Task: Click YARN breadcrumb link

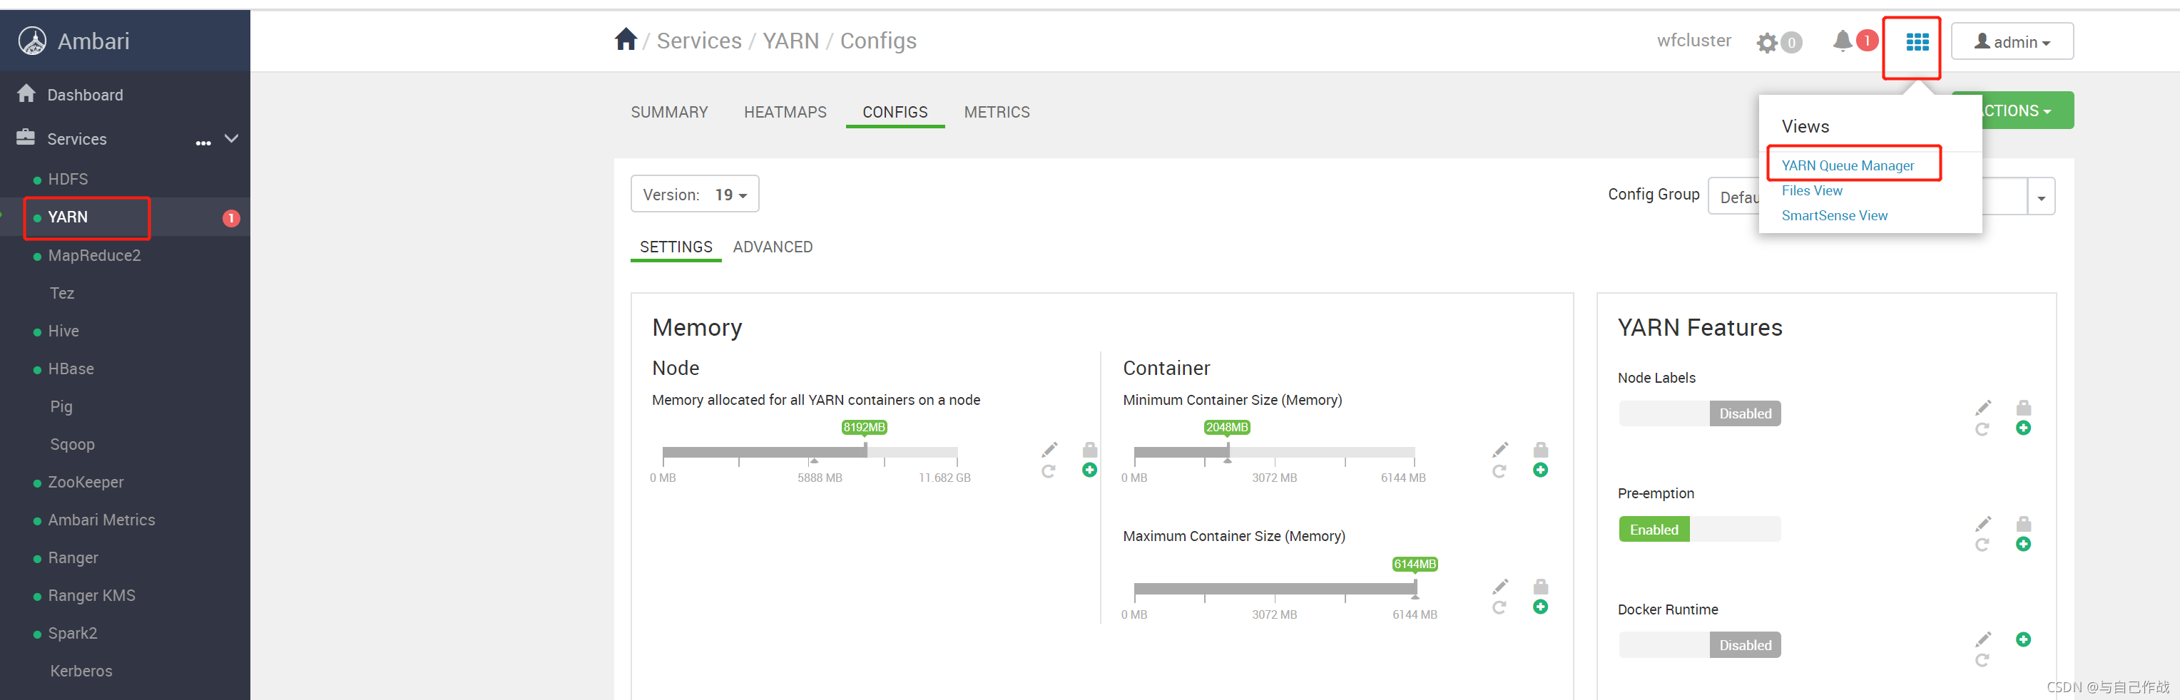Action: [x=790, y=41]
